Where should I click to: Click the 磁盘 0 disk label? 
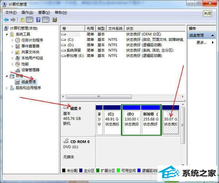tap(76, 108)
